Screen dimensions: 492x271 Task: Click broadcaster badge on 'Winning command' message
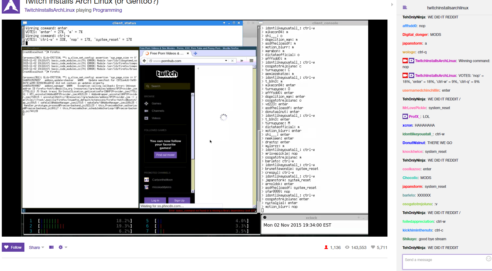pyautogui.click(x=405, y=61)
